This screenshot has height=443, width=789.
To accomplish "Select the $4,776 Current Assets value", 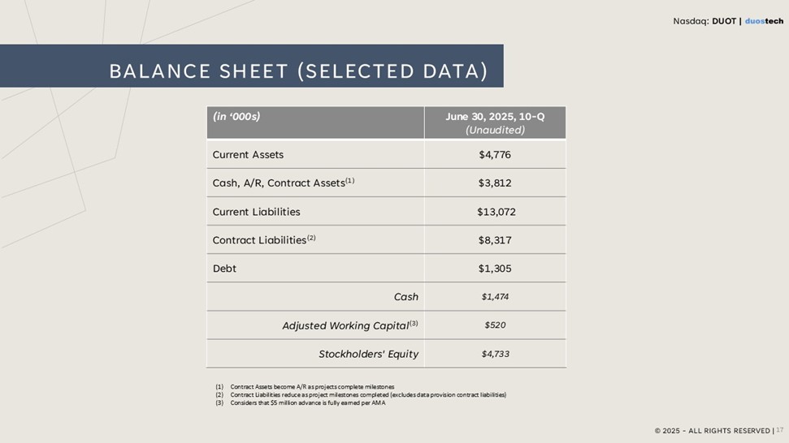I will click(x=495, y=155).
